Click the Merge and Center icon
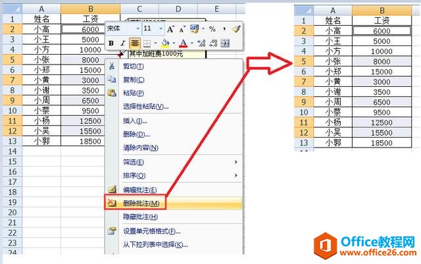Image resolution: width=421 pixels, height=264 pixels. [x=225, y=43]
